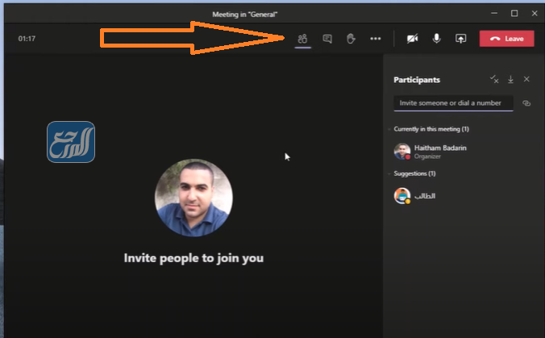The height and width of the screenshot is (338, 545).
Task: Open the Show participants icon
Action: point(302,39)
